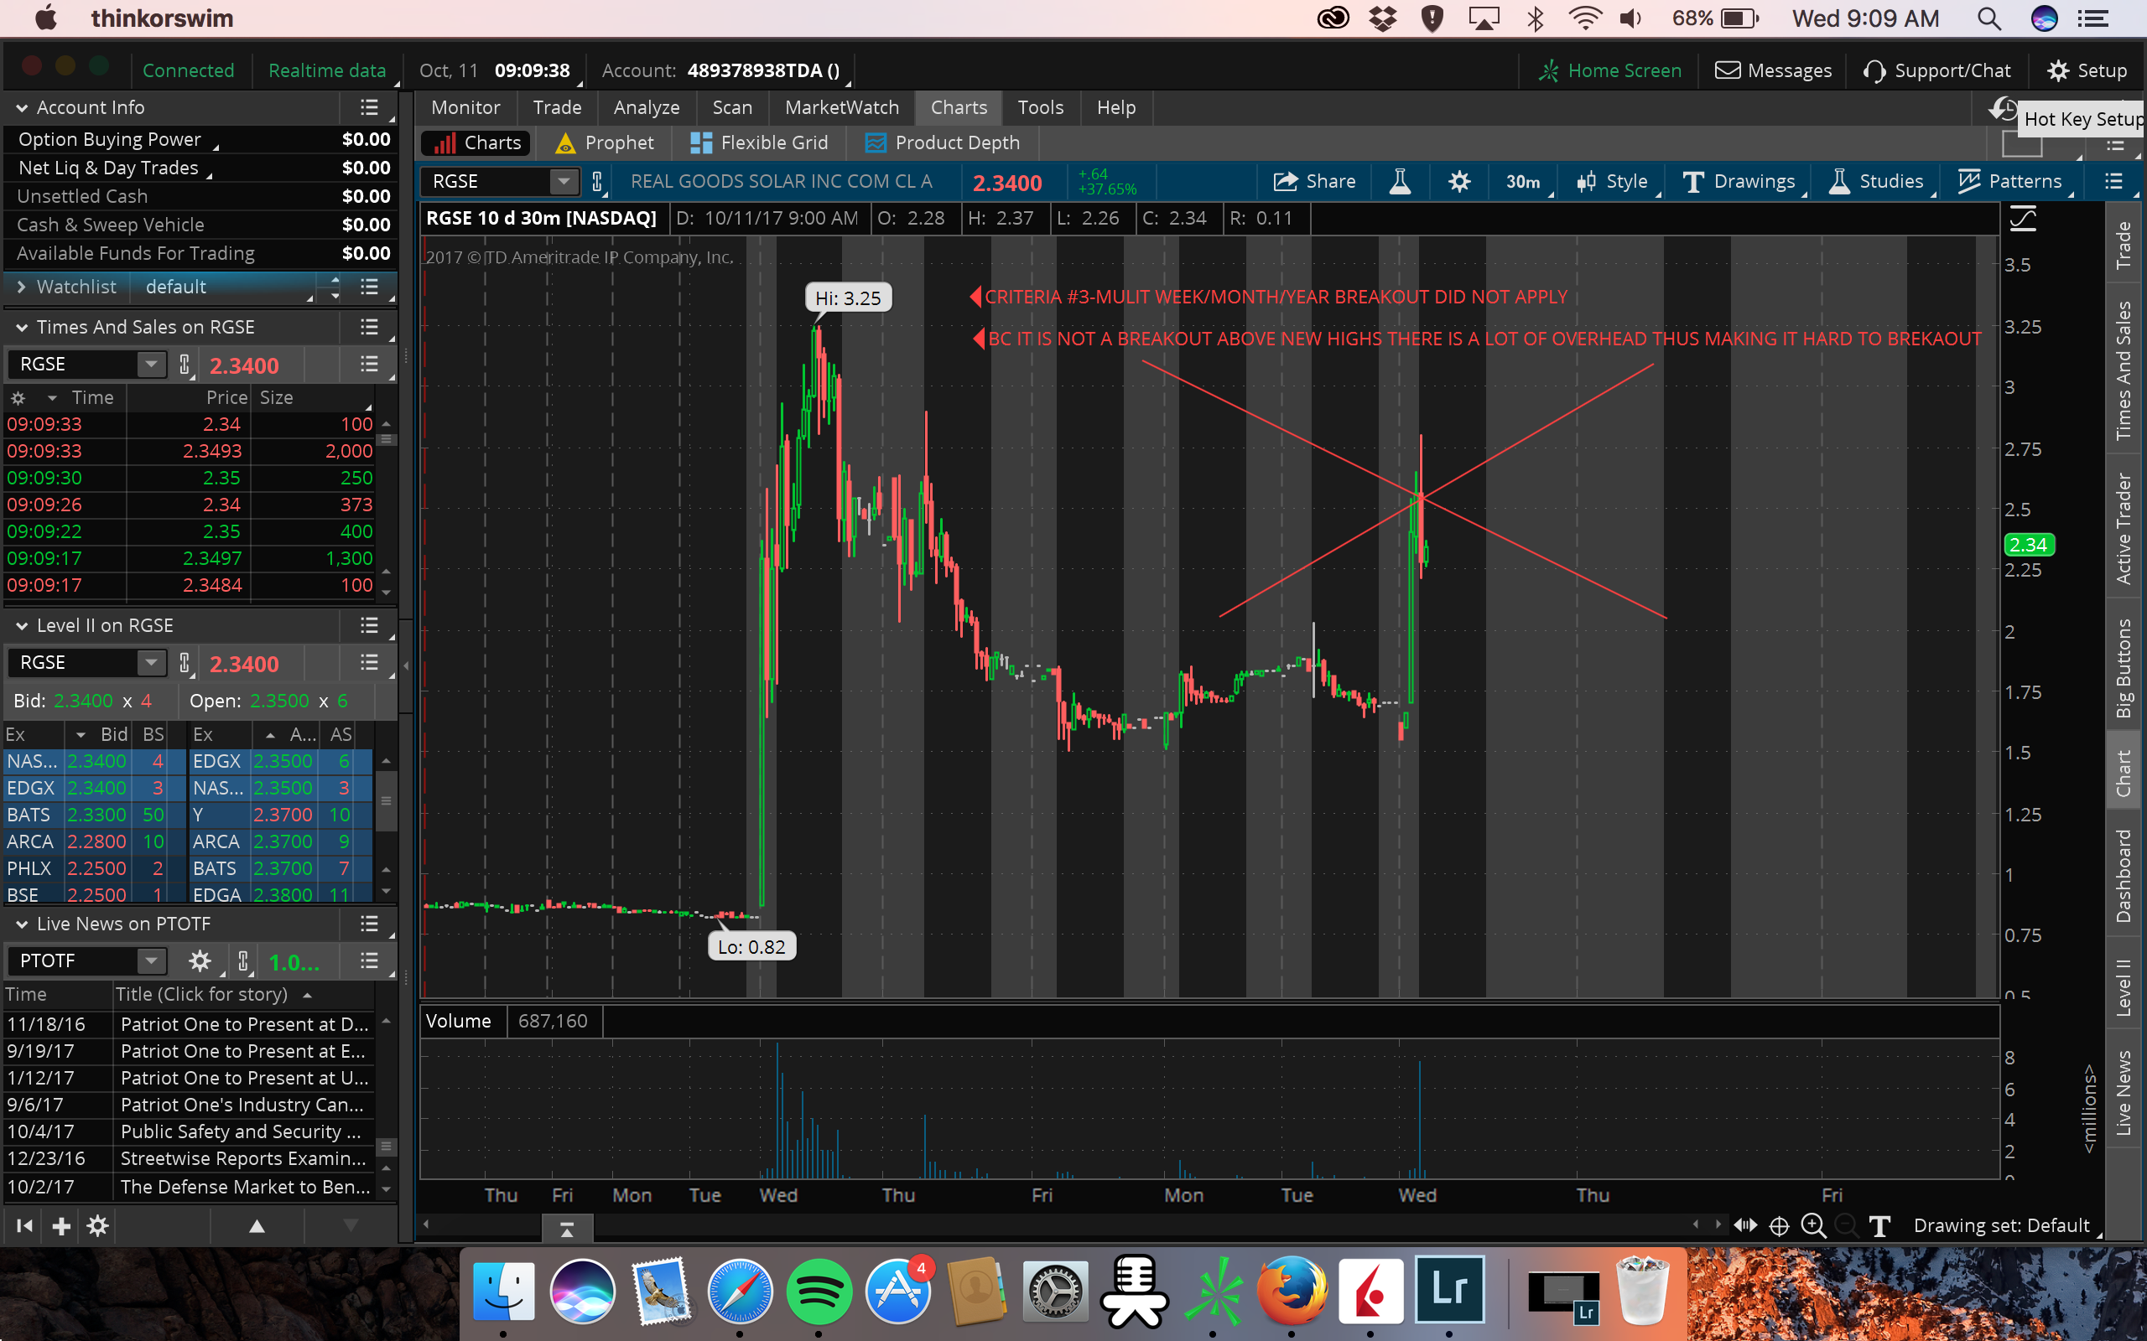This screenshot has width=2147, height=1341.
Task: Open the Patterns menu
Action: [x=2009, y=182]
